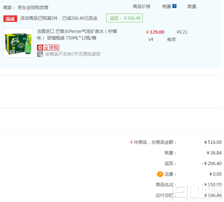Click the 数量 column header

pos(192,7)
